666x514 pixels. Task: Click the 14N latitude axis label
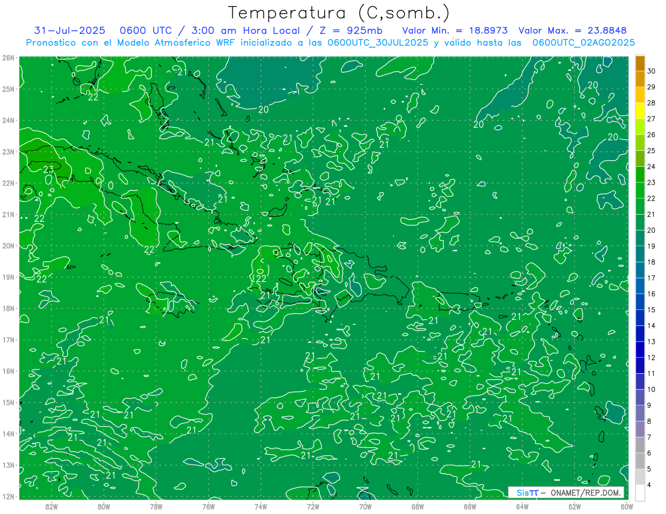(x=8, y=434)
